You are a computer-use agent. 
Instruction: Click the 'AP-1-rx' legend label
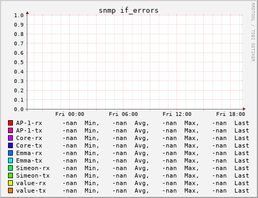tap(29, 123)
